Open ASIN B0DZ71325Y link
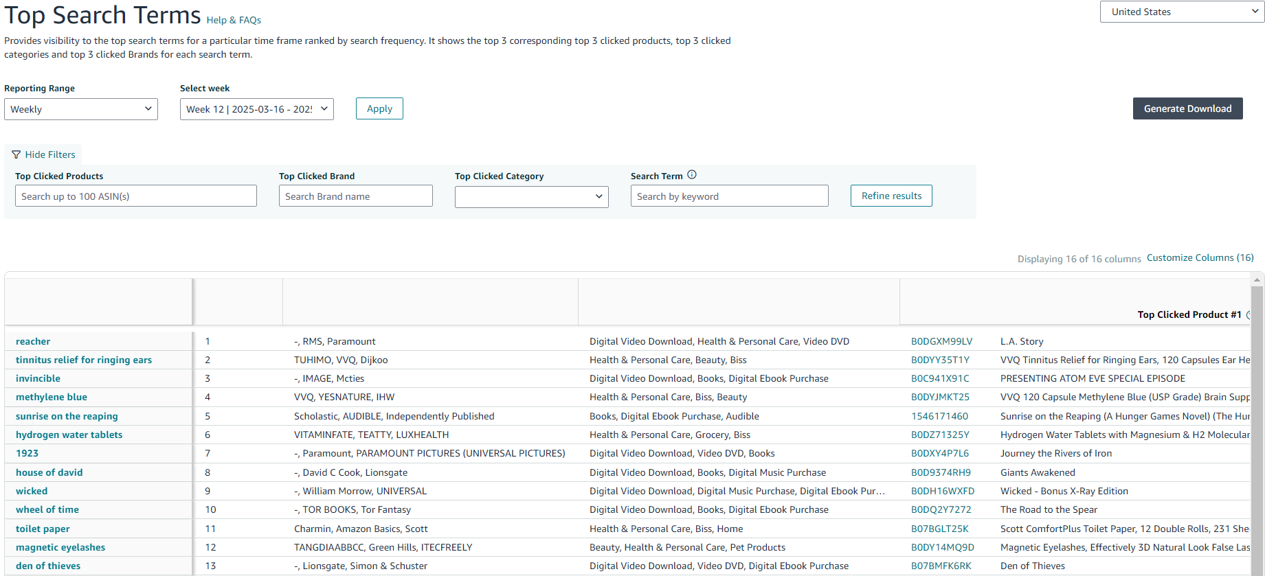1265x576 pixels. point(940,435)
